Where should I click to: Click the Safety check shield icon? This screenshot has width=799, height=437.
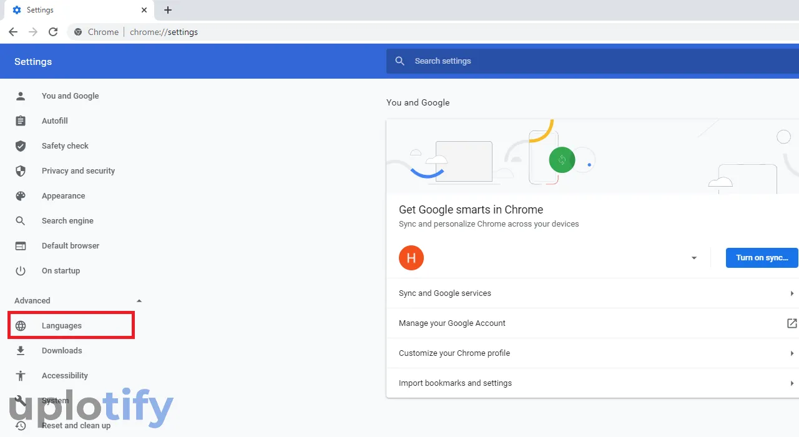pyautogui.click(x=21, y=146)
